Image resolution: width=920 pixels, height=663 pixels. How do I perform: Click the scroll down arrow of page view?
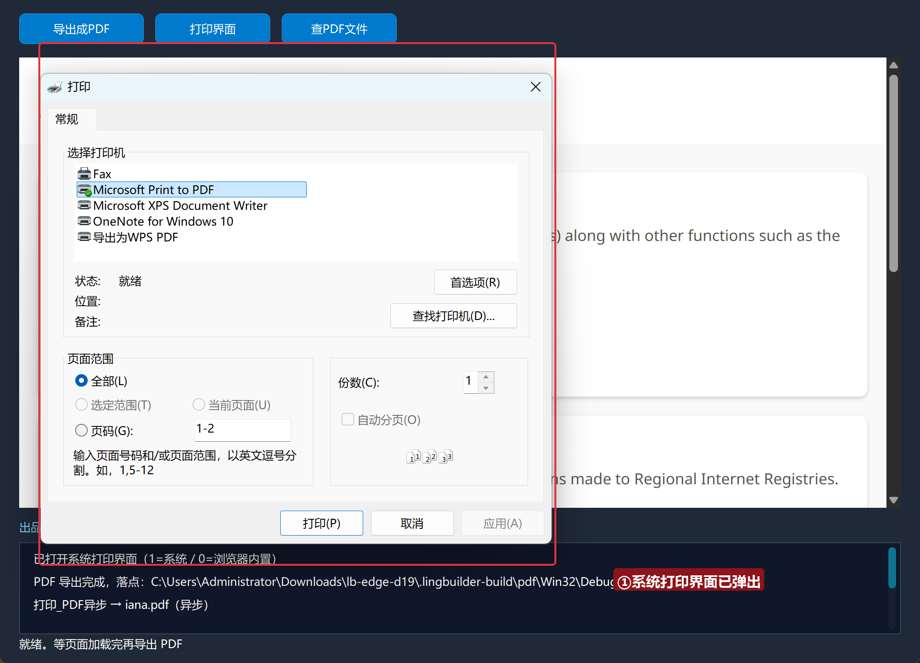[893, 500]
